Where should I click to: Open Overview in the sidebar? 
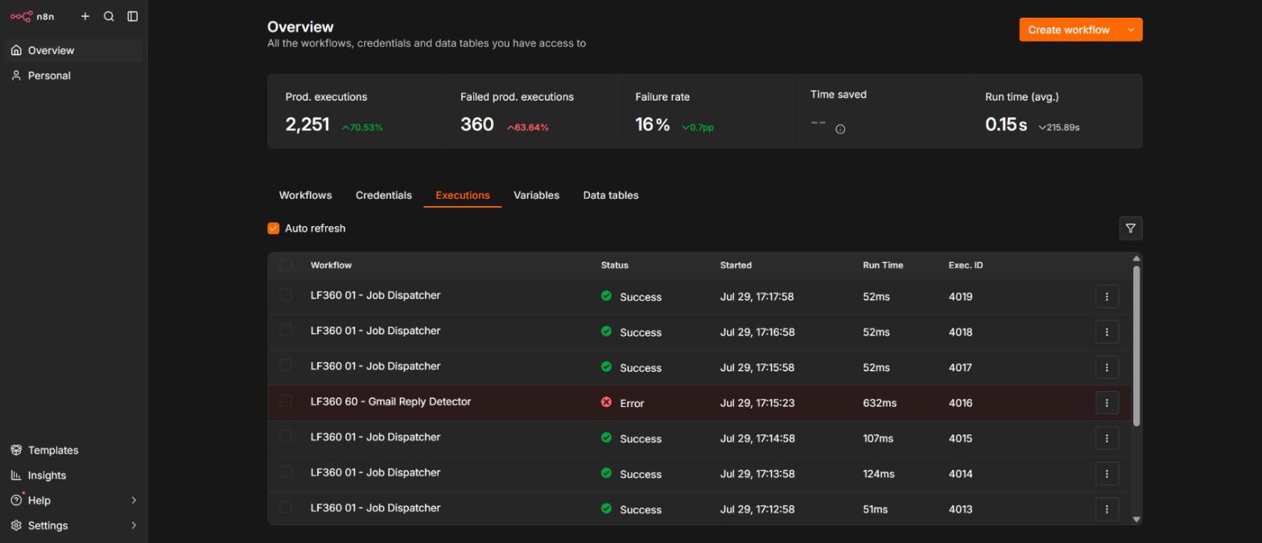click(73, 50)
